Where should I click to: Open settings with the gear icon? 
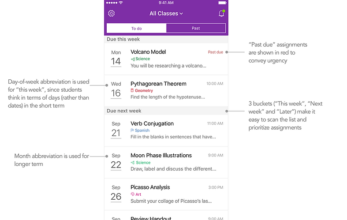pyautogui.click(x=111, y=14)
